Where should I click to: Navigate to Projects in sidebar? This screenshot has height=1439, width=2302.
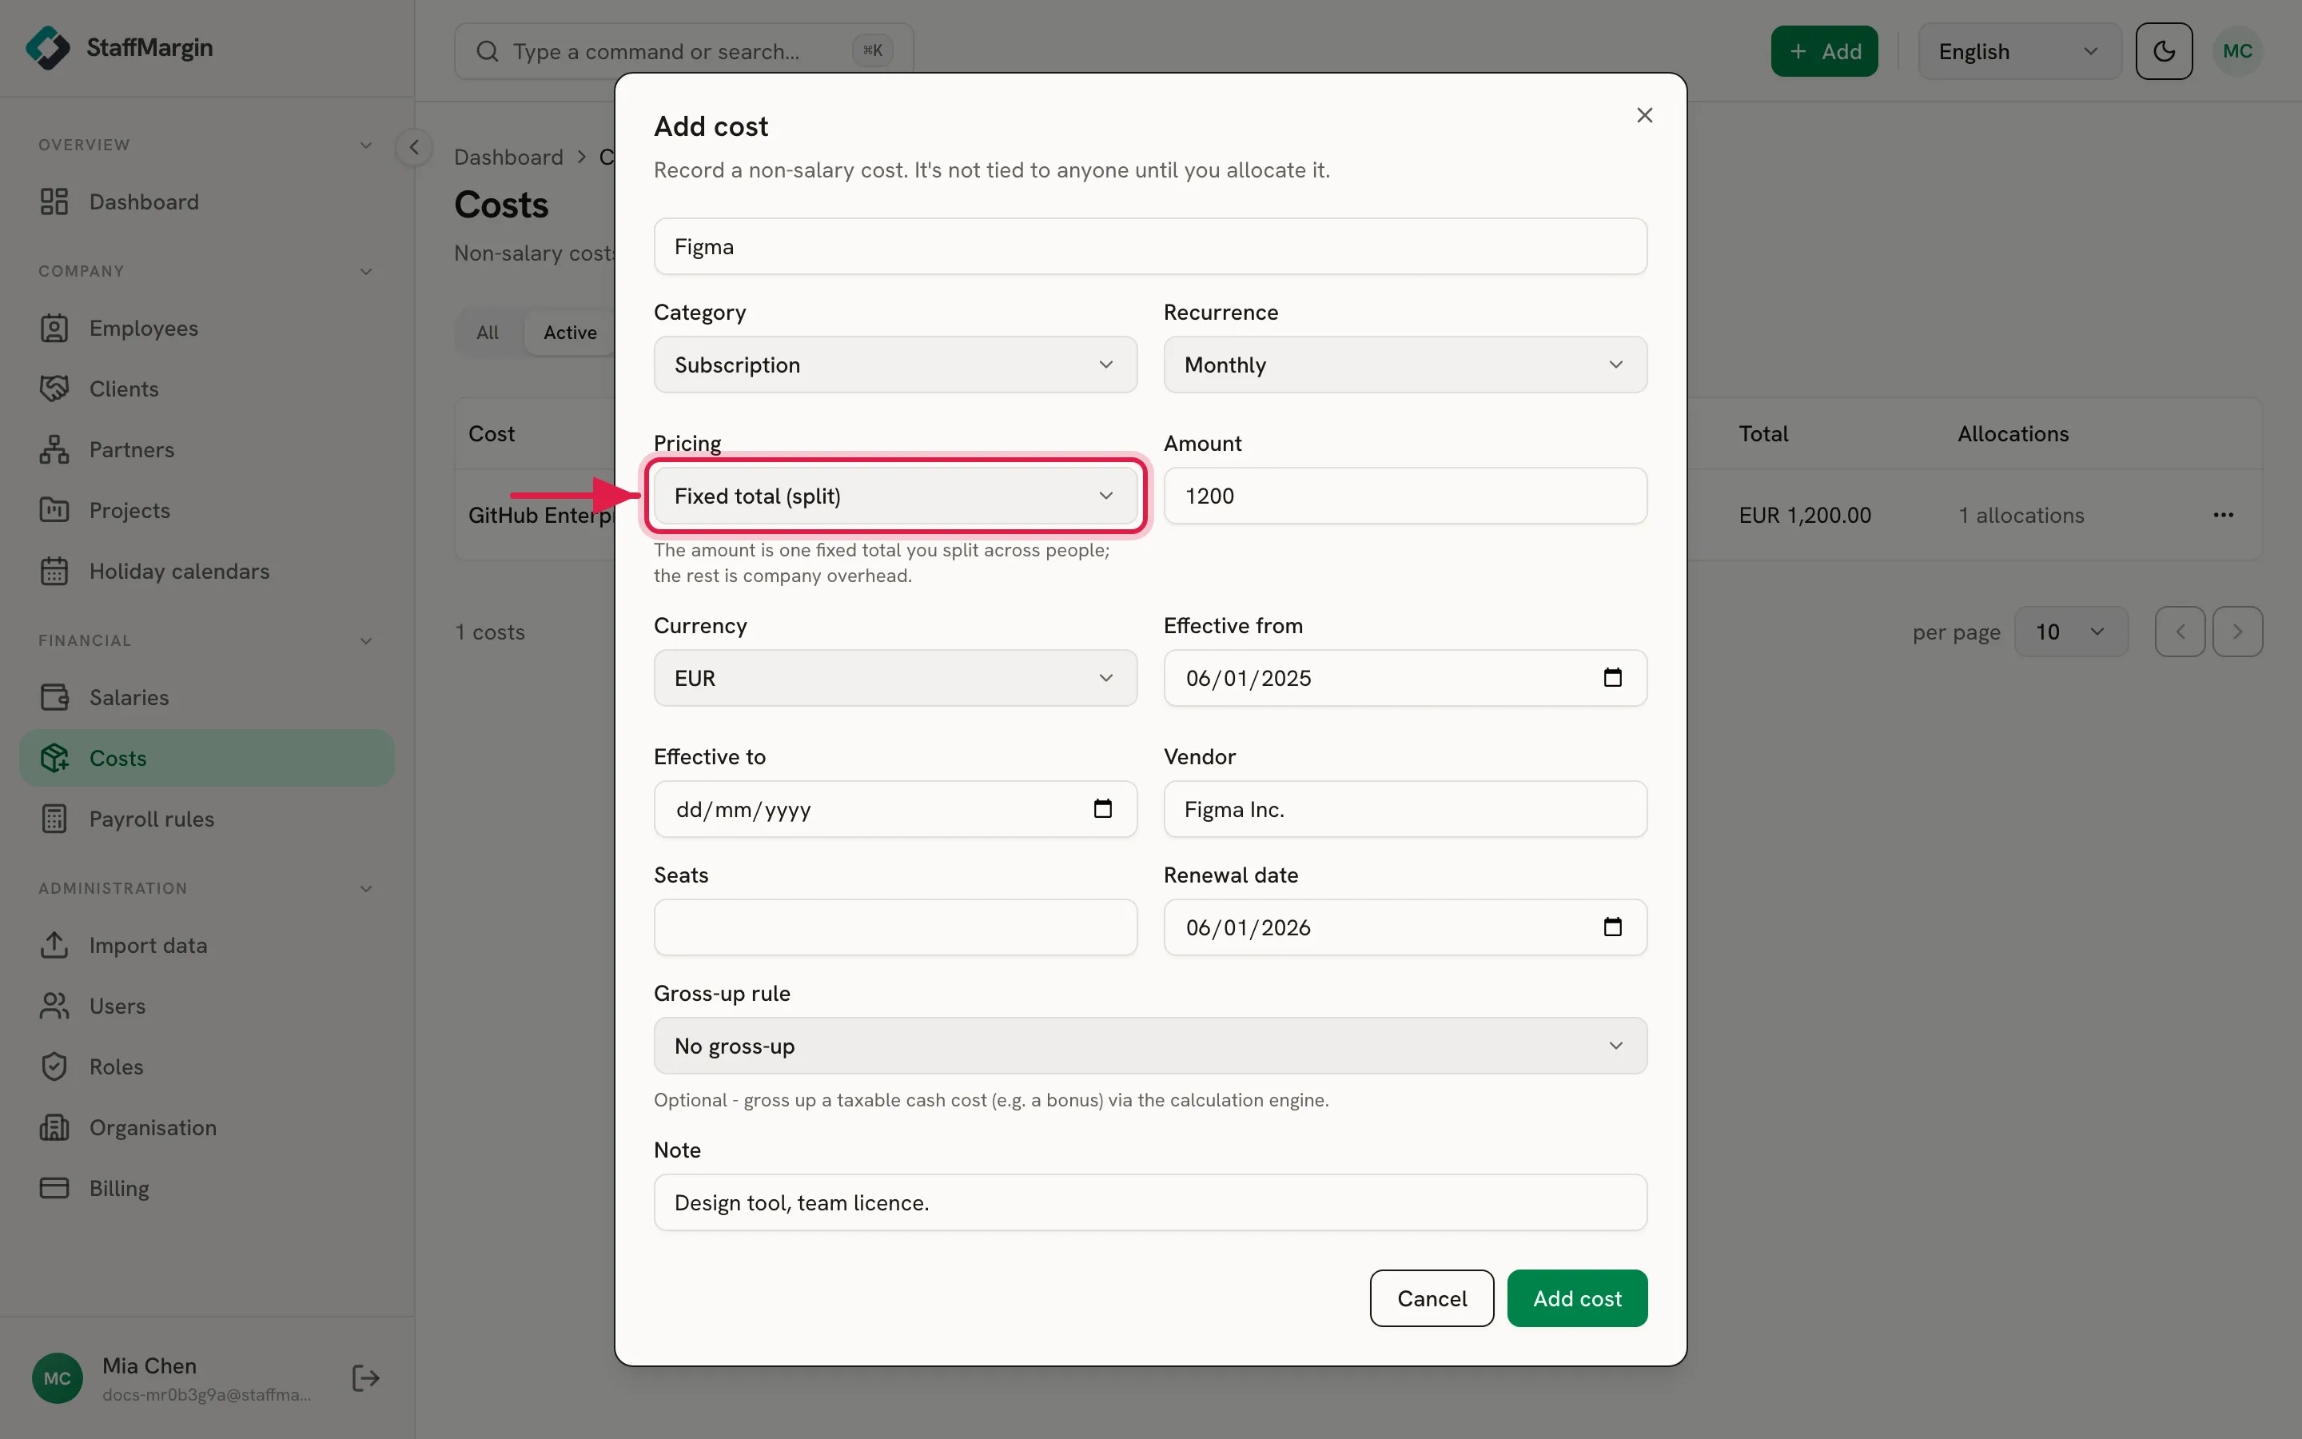tap(206, 511)
